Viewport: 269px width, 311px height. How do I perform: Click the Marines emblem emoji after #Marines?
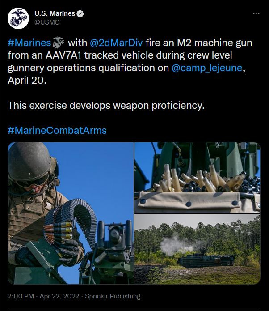click(x=59, y=43)
